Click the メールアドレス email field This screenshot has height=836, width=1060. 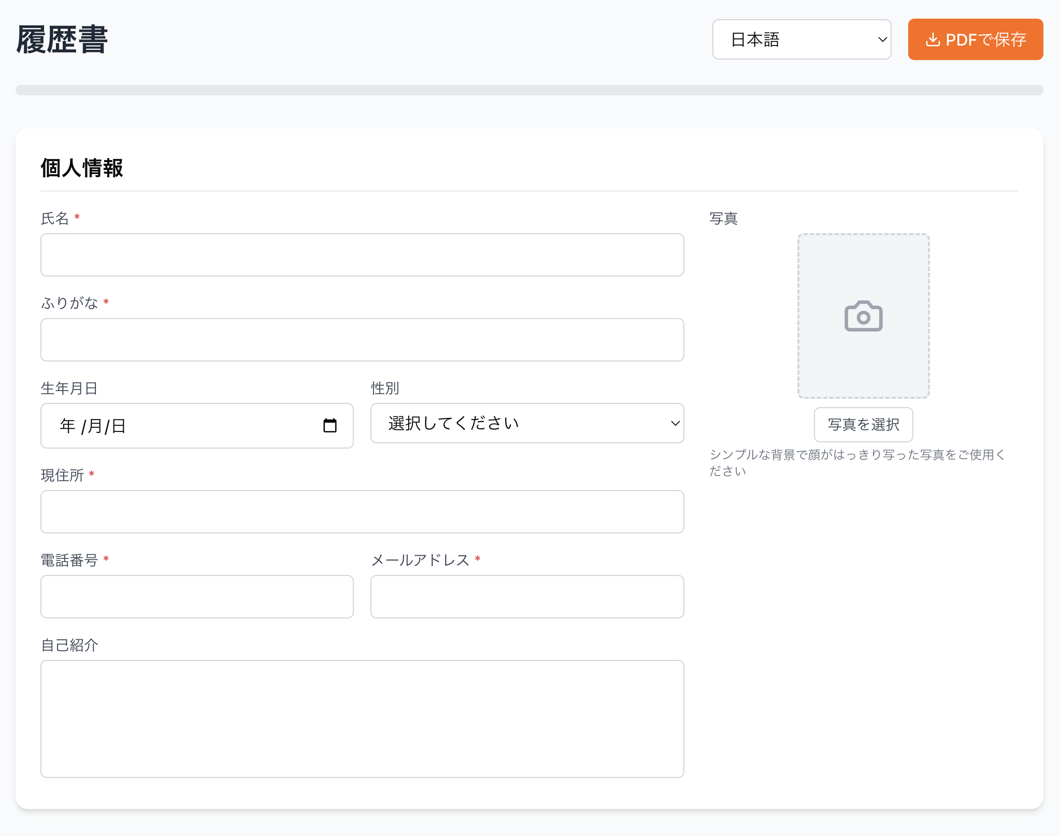coord(526,596)
